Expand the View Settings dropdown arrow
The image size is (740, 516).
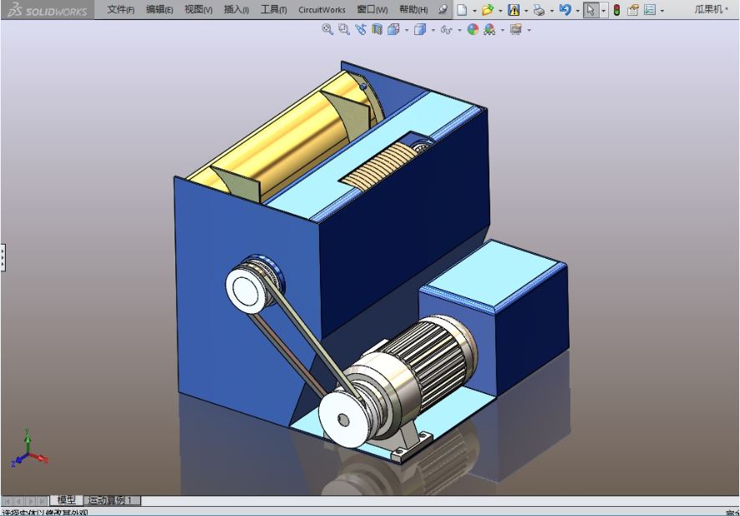[529, 30]
